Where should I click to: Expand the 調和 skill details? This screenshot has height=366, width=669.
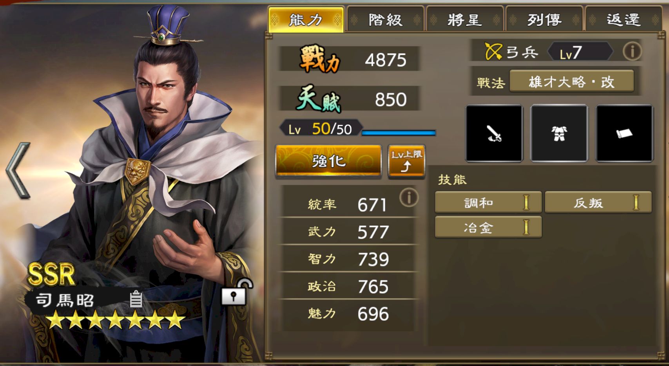point(488,202)
